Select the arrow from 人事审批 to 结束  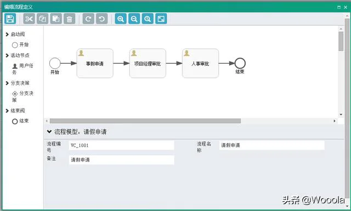pyautogui.click(x=227, y=64)
